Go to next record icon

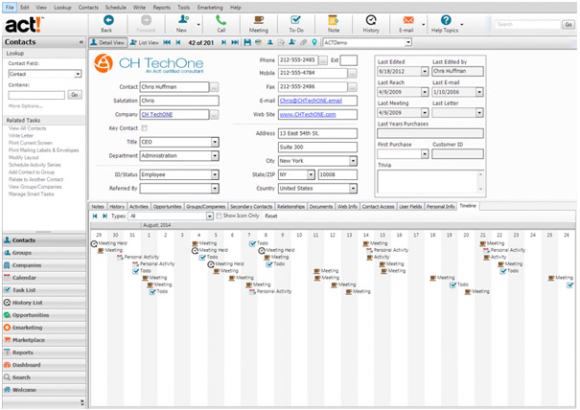pos(223,42)
